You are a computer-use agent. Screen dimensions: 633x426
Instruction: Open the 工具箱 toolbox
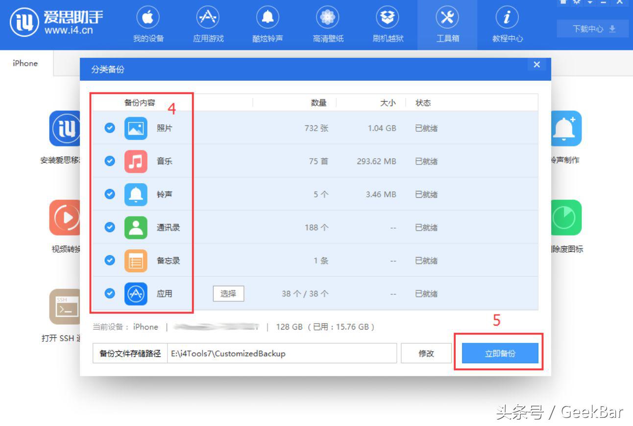(447, 22)
